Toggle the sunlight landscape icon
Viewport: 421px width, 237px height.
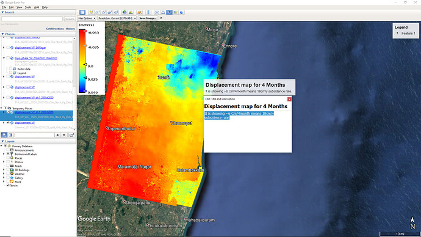[131, 12]
